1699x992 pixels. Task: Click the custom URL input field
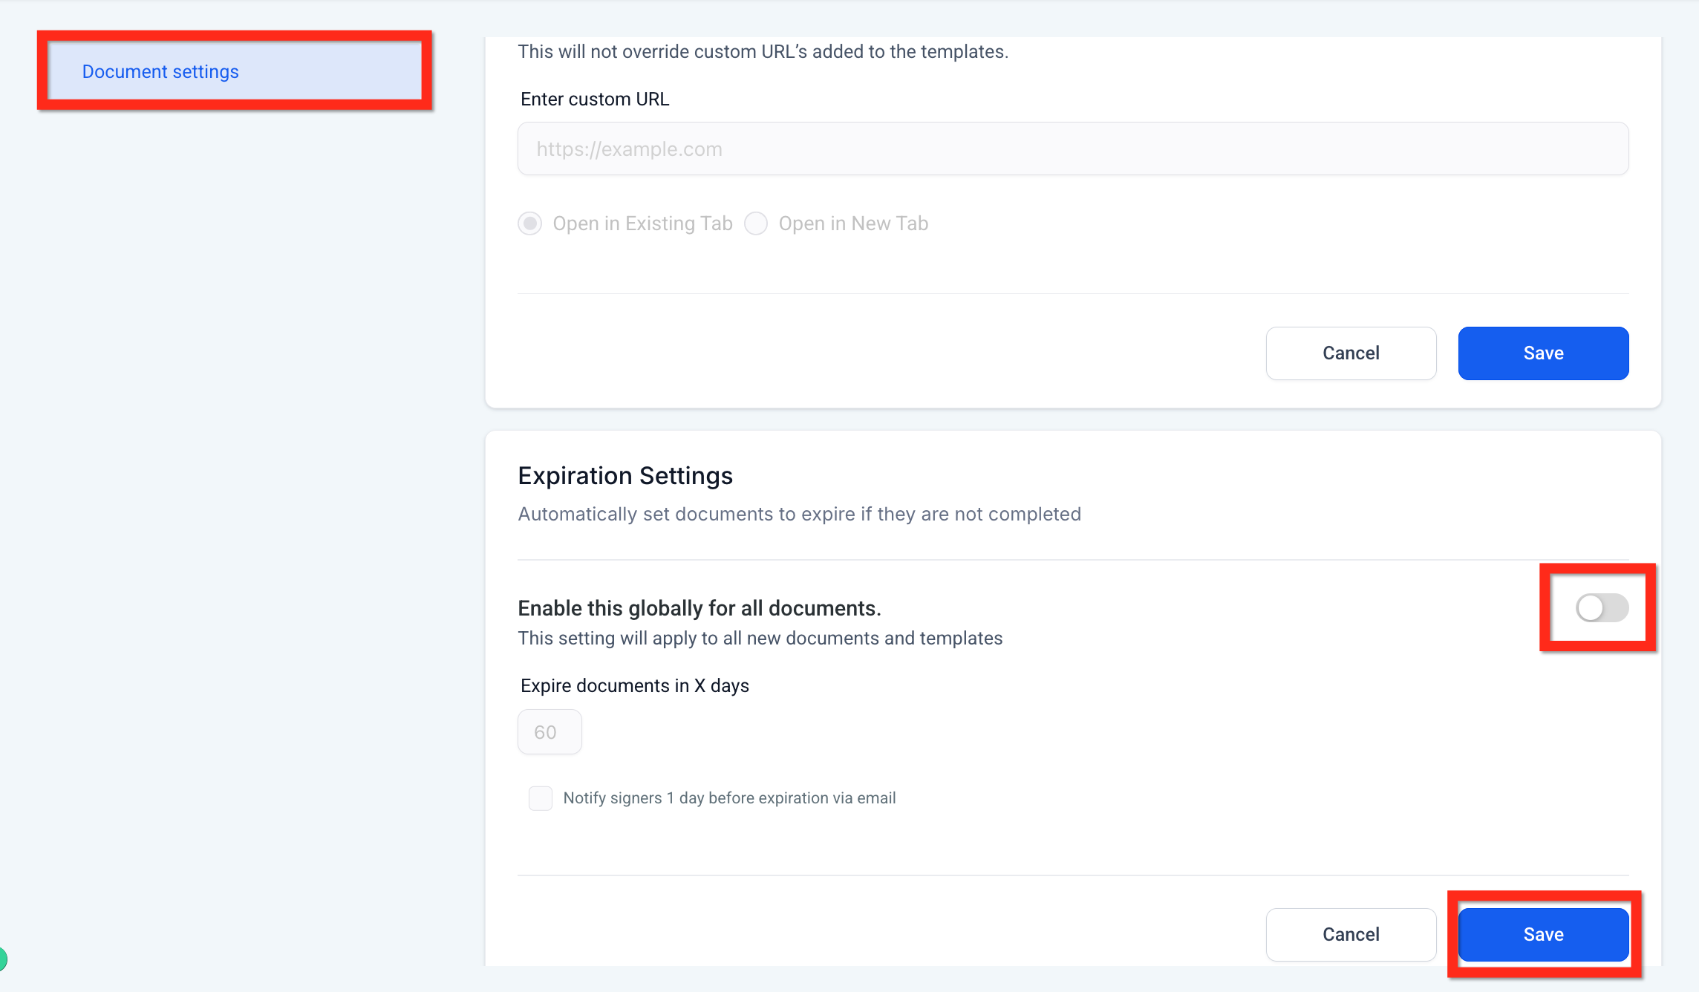coord(1072,149)
